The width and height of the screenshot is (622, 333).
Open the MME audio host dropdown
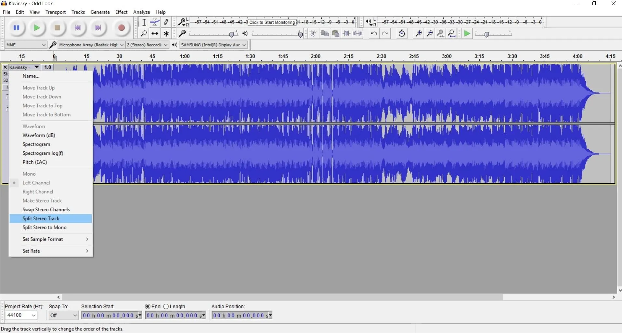26,45
